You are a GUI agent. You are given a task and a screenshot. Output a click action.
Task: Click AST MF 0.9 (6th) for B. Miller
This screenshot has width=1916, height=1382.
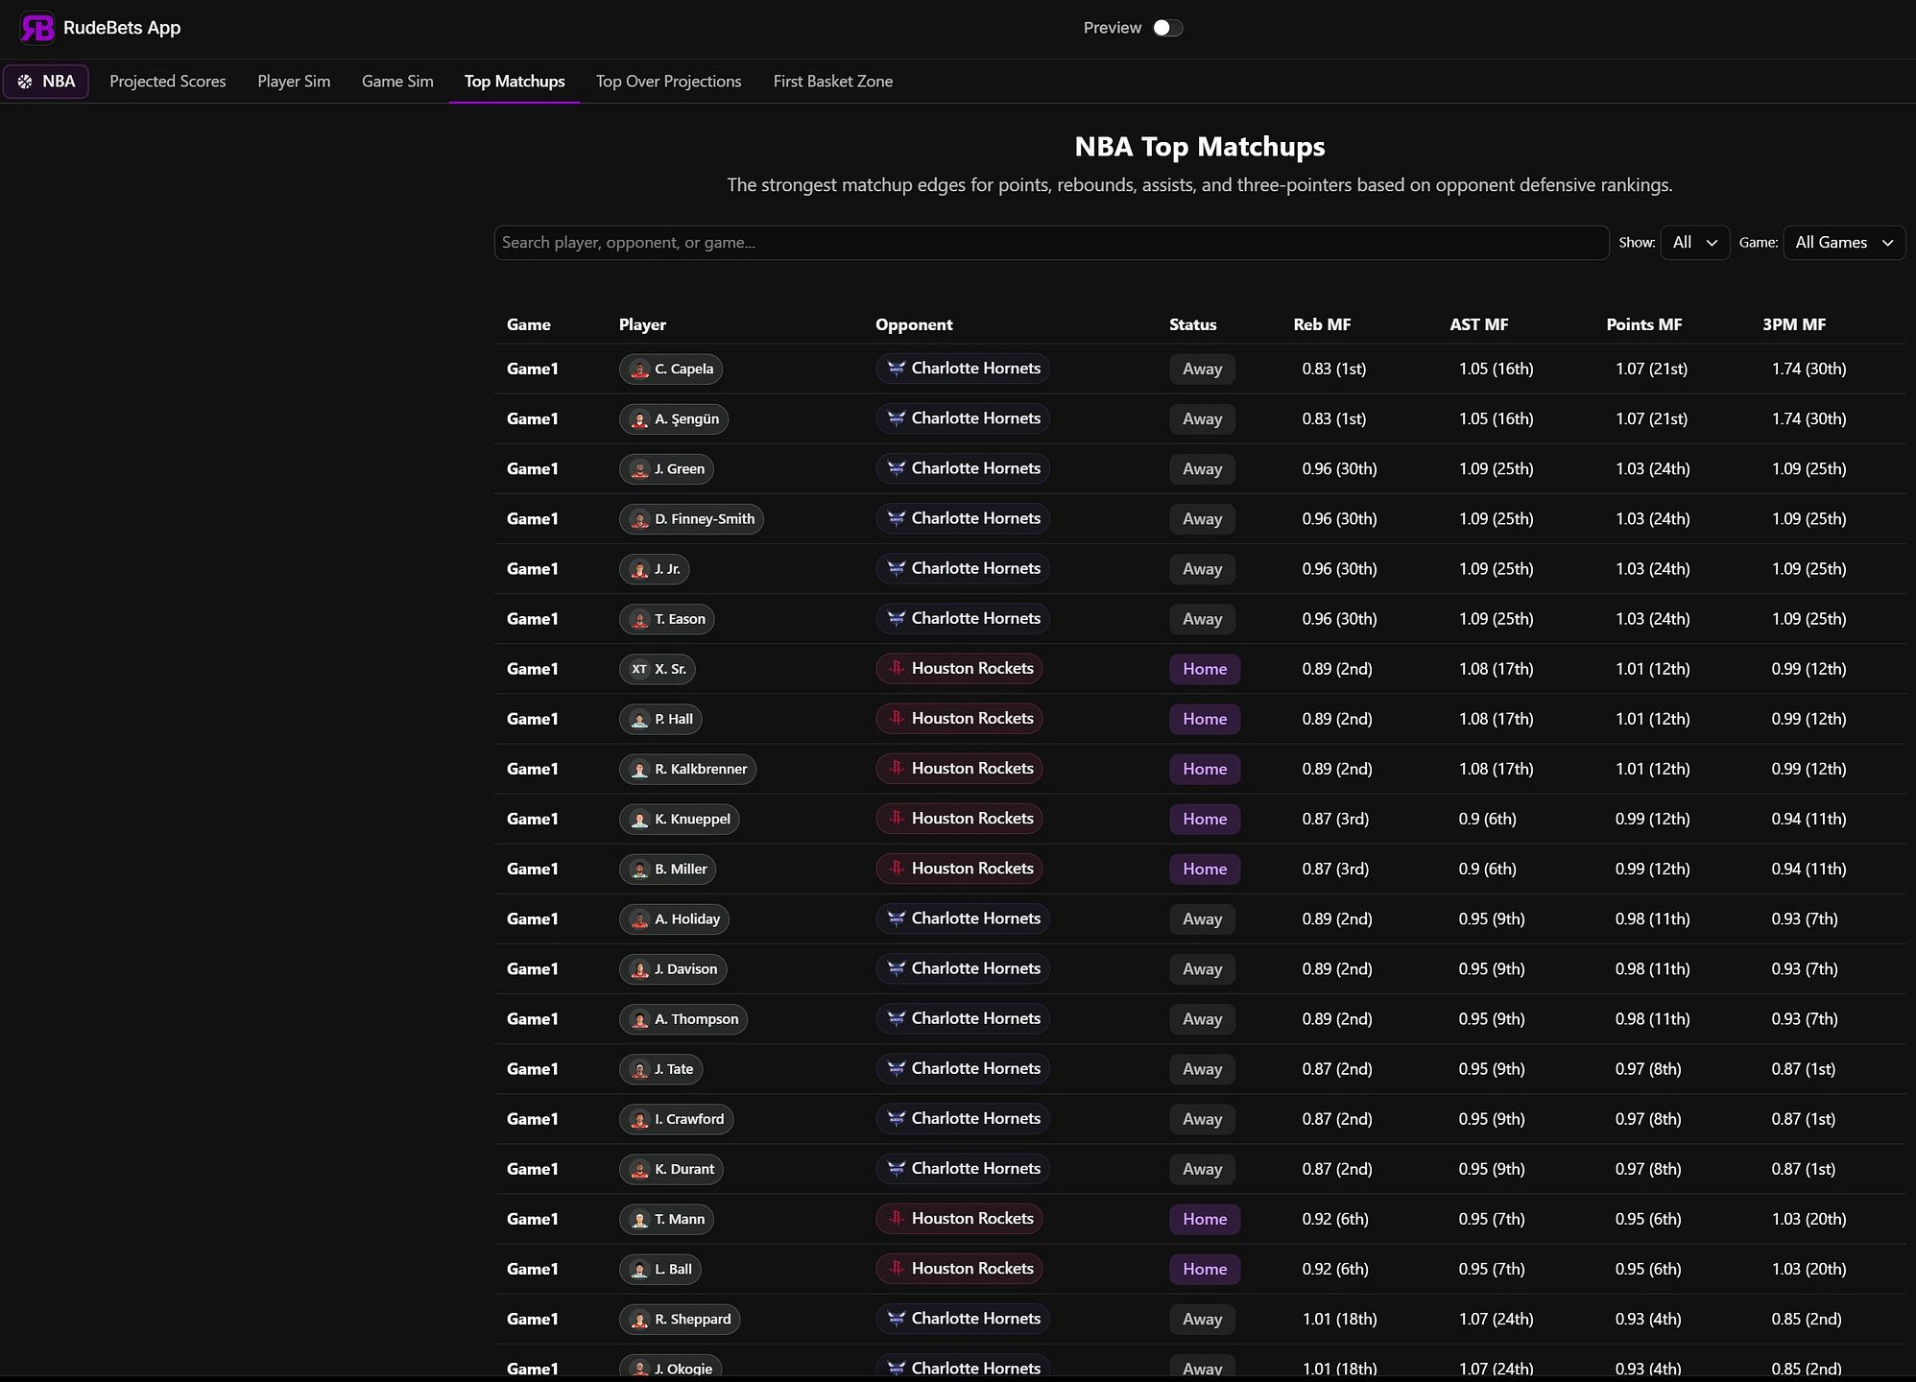coord(1488,869)
